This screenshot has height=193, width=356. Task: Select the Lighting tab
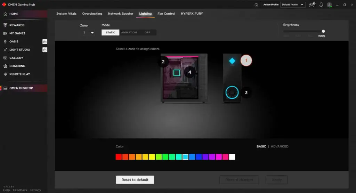145,14
